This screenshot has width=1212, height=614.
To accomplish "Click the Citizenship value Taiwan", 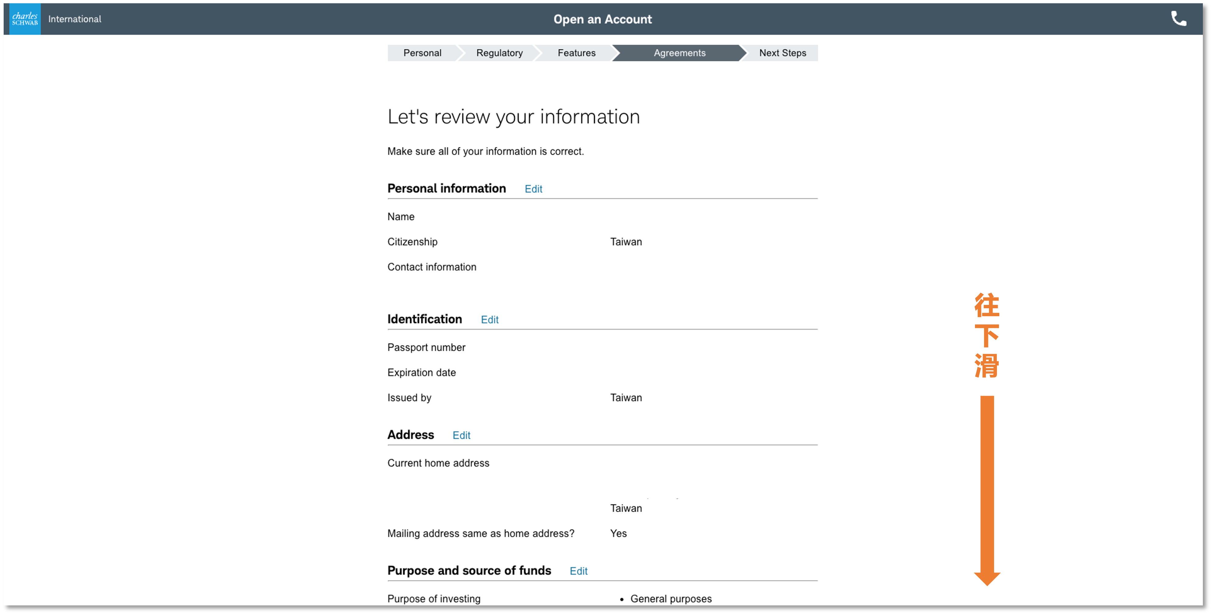I will point(626,242).
